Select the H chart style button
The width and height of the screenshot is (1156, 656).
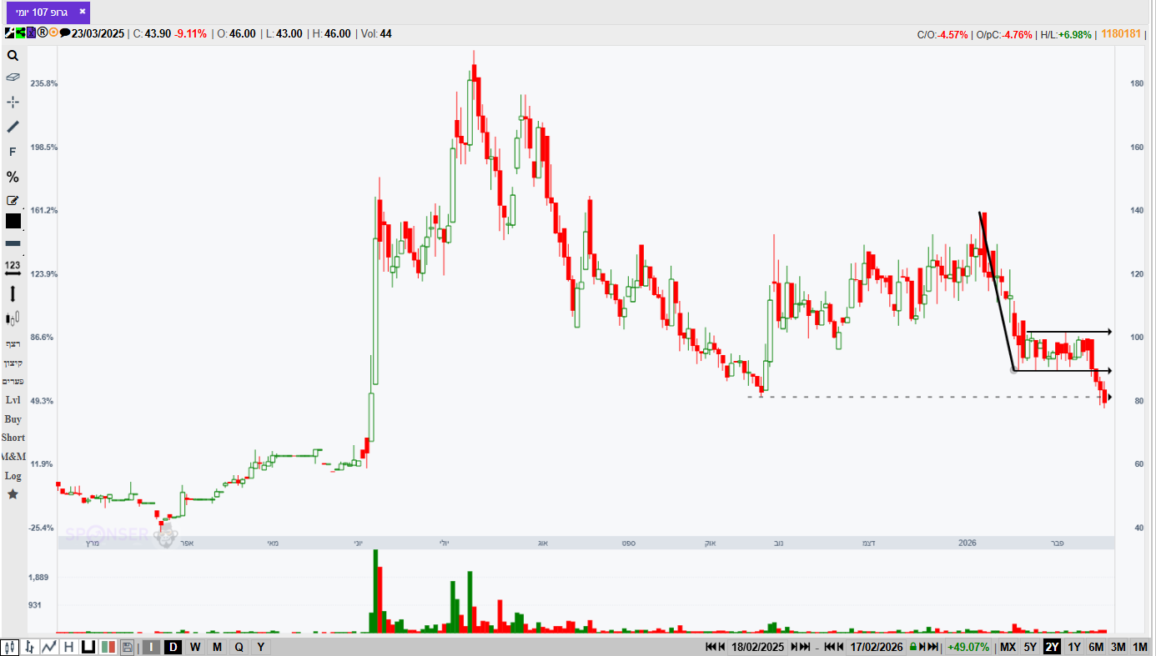pyautogui.click(x=68, y=647)
